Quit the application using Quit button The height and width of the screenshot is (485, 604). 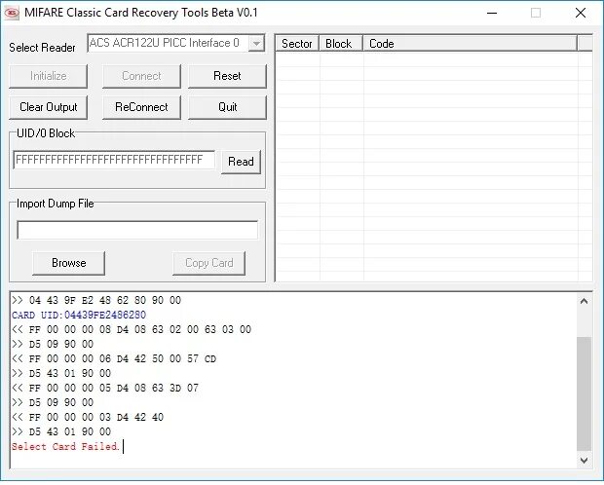pos(227,107)
